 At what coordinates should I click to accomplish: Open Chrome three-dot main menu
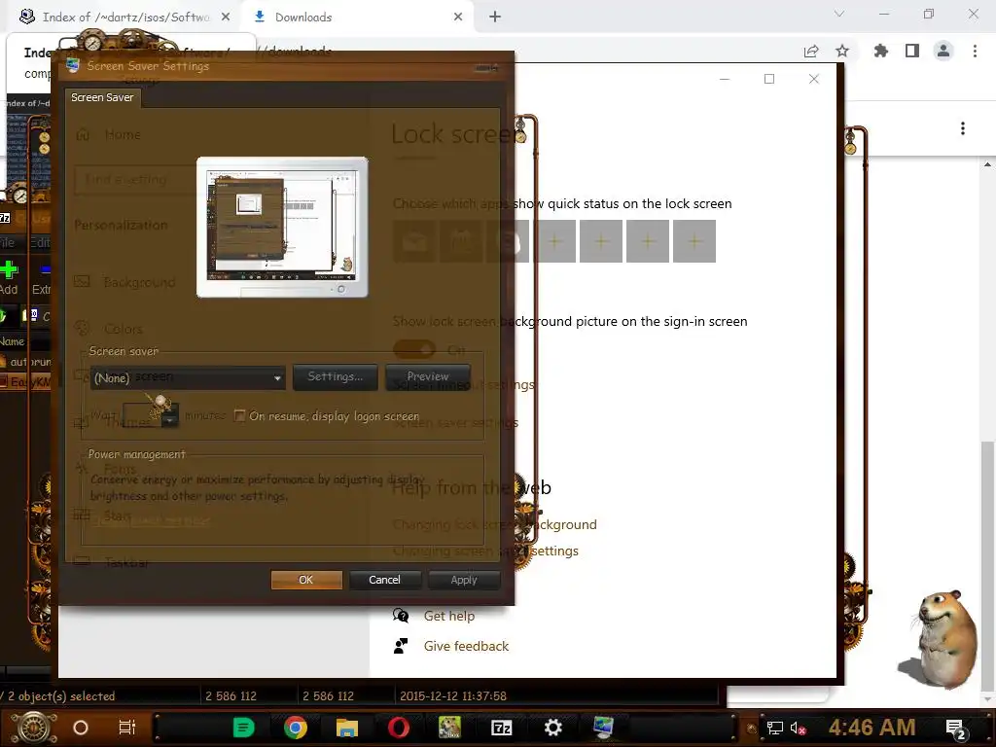[x=975, y=51]
